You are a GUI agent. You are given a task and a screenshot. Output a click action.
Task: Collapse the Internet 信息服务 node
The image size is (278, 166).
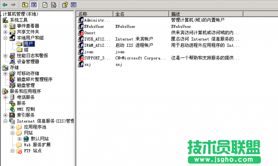(6, 121)
